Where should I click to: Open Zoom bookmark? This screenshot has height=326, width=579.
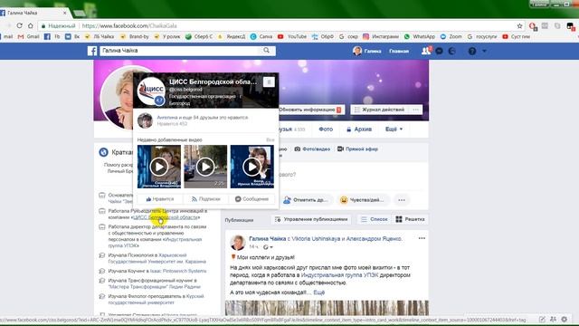(x=451, y=36)
